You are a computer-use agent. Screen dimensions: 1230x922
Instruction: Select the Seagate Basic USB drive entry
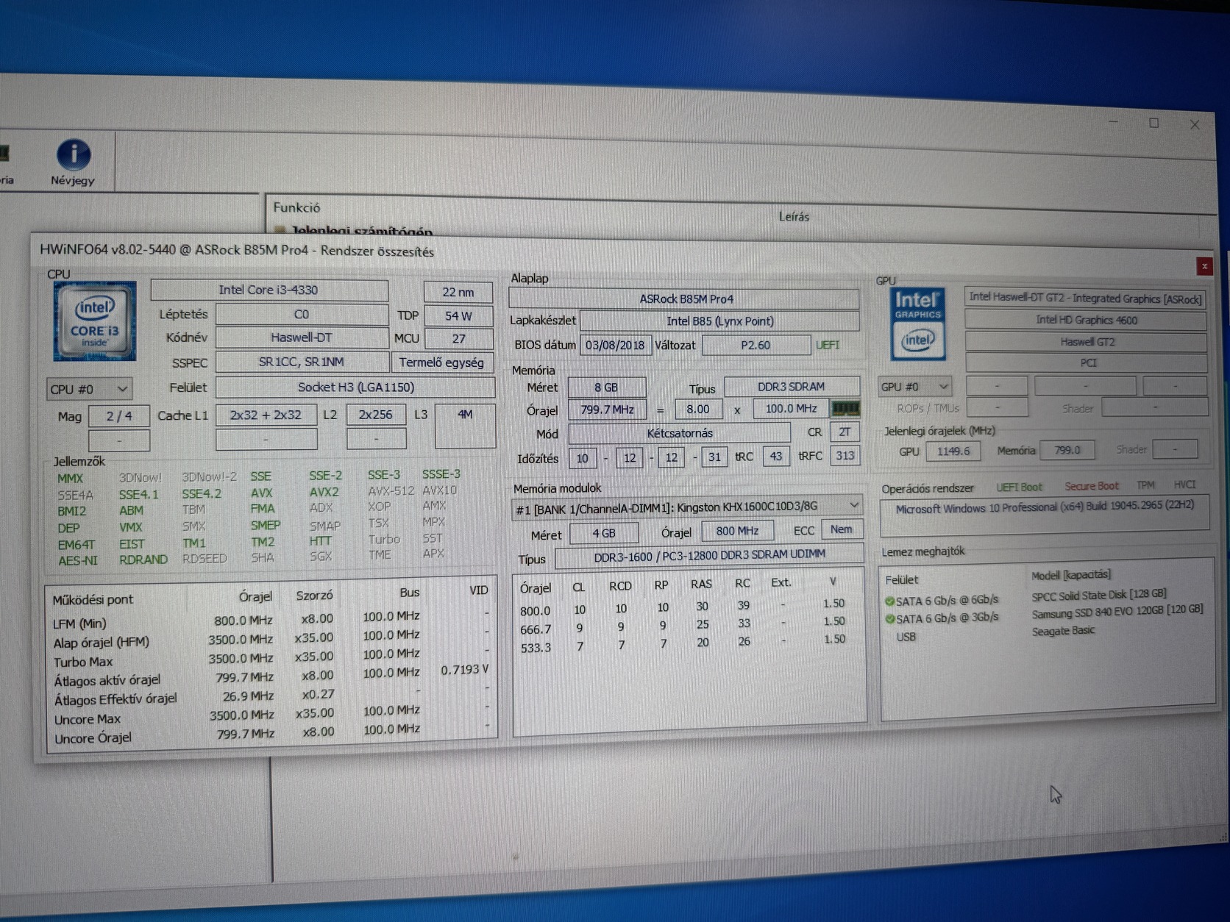(1063, 631)
